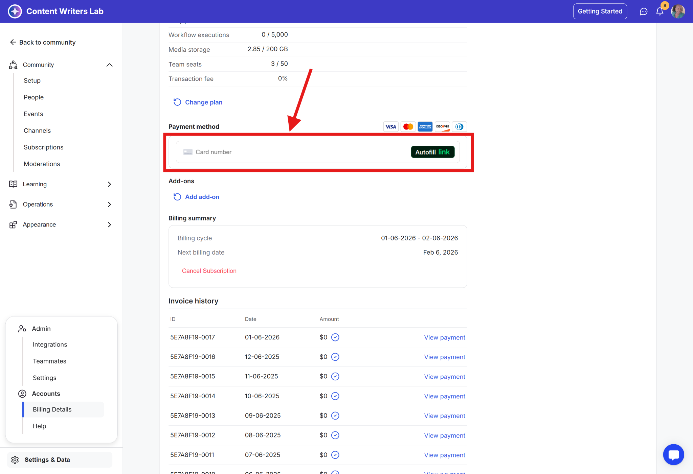Viewport: 693px width, 474px height.
Task: Click the Cancel Subscription link
Action: [x=209, y=271]
